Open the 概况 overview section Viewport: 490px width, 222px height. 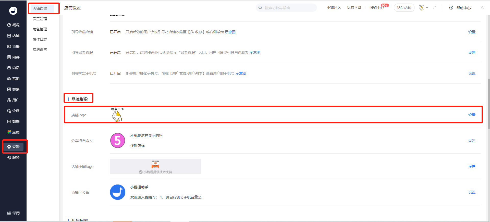(x=13, y=25)
